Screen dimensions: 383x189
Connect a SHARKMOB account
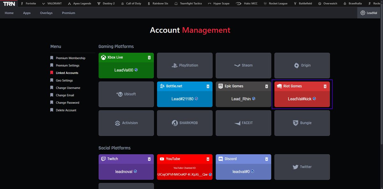pyautogui.click(x=185, y=123)
